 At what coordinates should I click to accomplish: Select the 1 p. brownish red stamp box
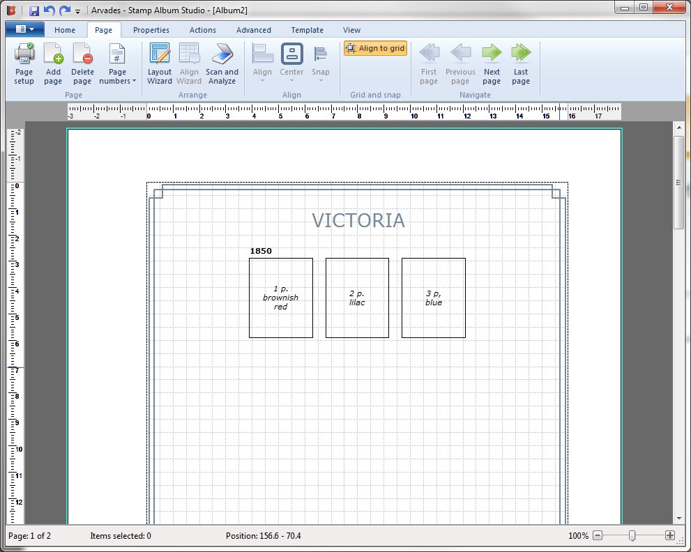(281, 298)
